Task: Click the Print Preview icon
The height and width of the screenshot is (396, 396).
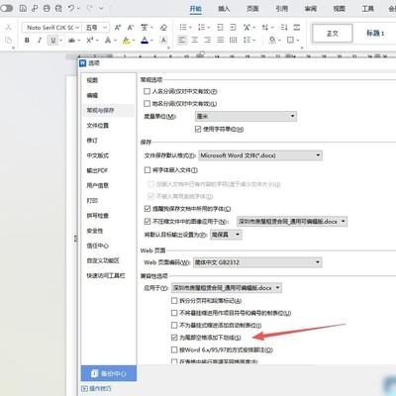Action: pyautogui.click(x=58, y=8)
